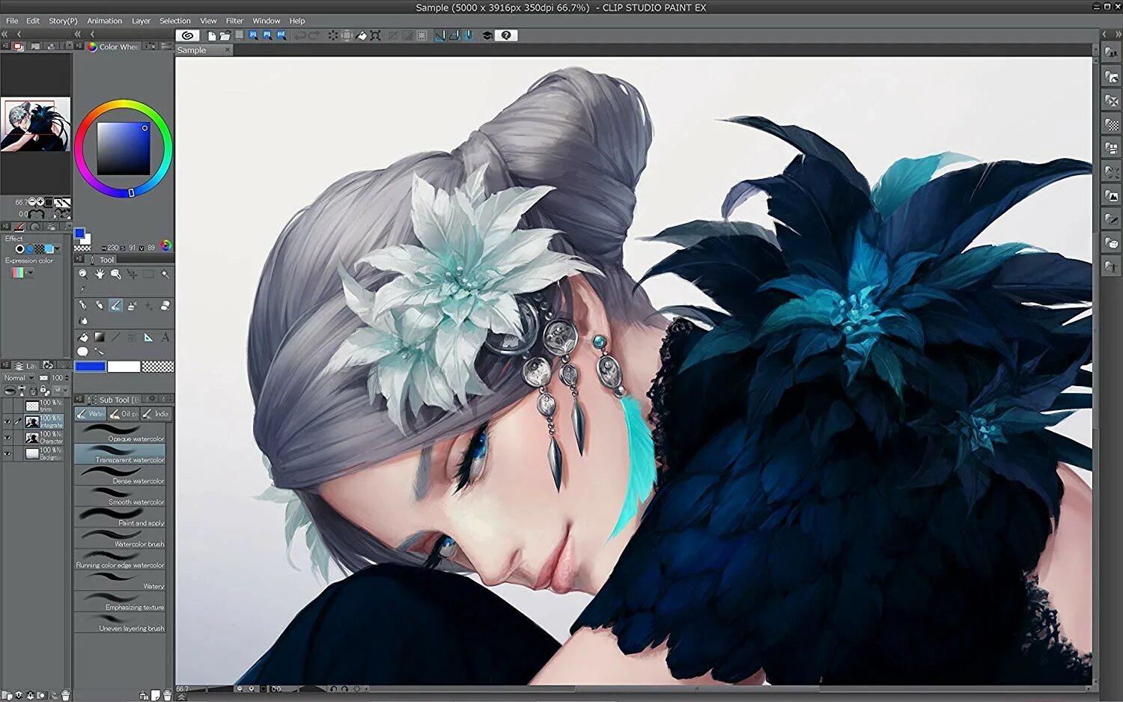Expand the Layer panel menu
This screenshot has width=1123, height=702.
coord(5,364)
